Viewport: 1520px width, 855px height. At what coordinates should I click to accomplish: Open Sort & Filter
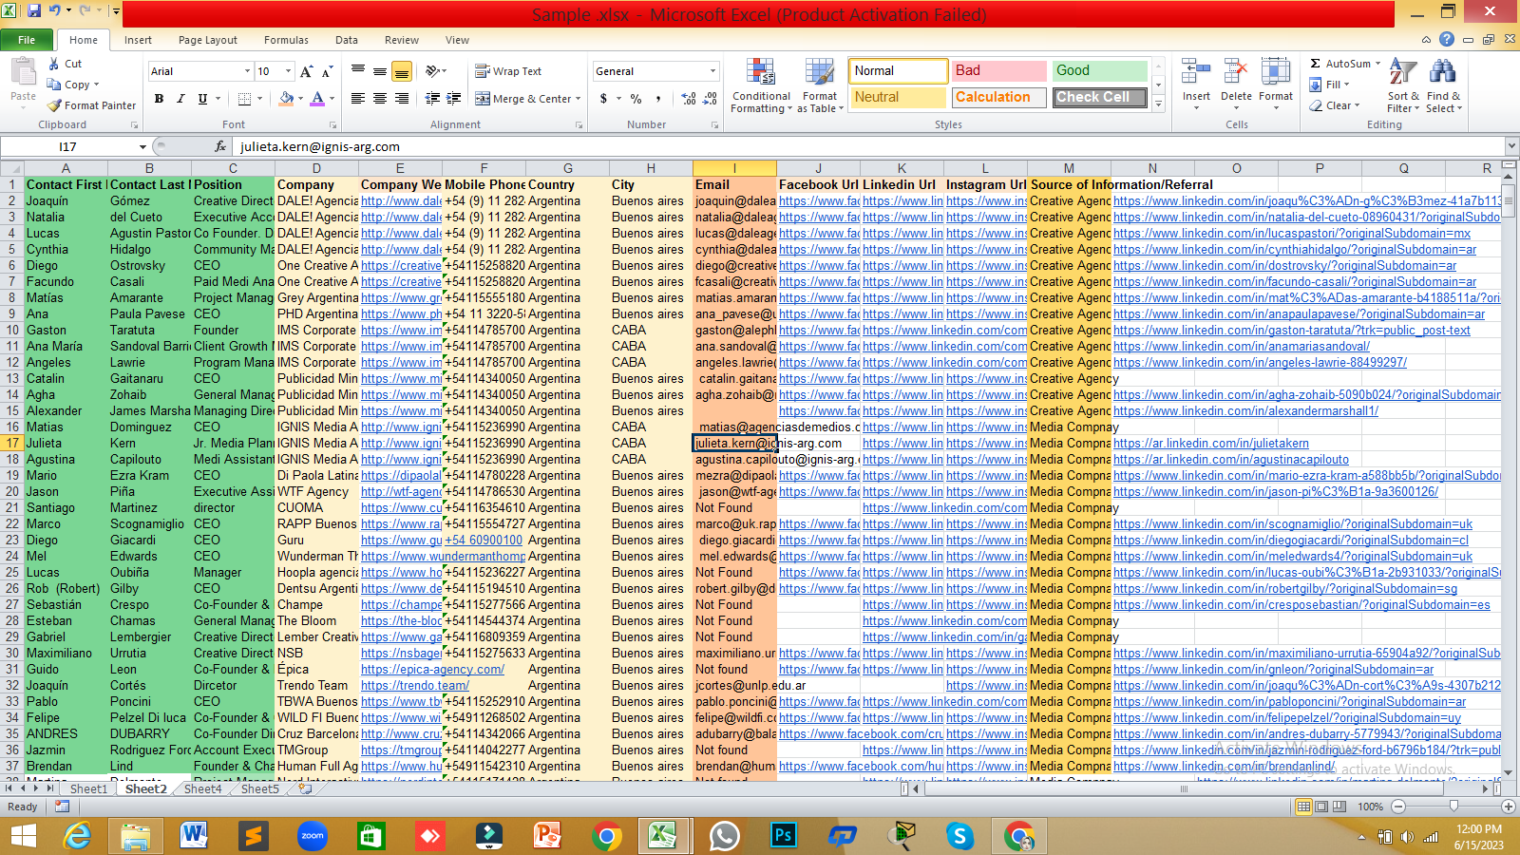click(x=1403, y=84)
